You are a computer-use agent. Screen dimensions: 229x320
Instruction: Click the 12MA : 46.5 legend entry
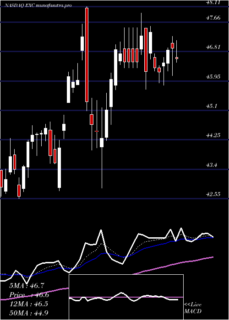[x=28, y=304]
